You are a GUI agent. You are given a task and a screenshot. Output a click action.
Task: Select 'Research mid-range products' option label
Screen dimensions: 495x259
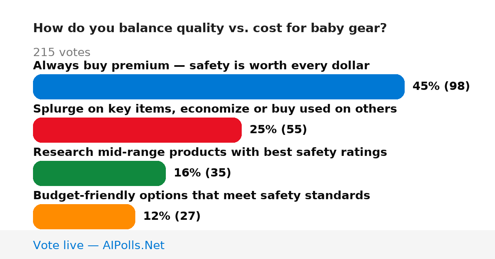210,152
